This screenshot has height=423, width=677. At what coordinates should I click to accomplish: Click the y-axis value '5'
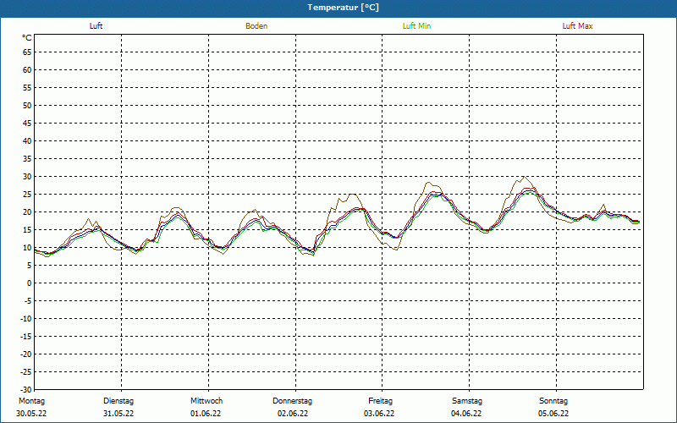pyautogui.click(x=30, y=266)
